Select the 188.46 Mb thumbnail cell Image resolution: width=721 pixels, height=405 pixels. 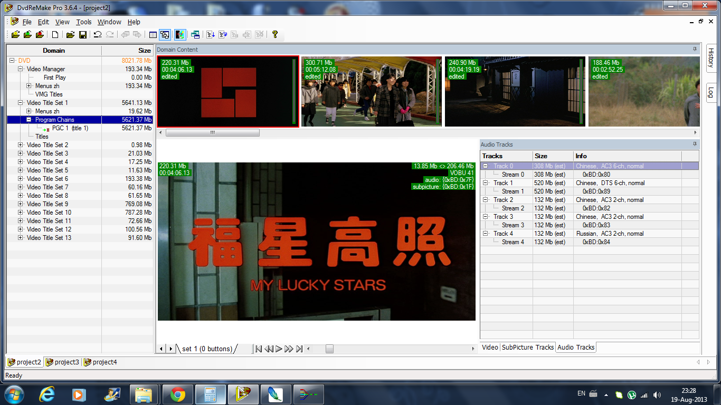point(643,91)
